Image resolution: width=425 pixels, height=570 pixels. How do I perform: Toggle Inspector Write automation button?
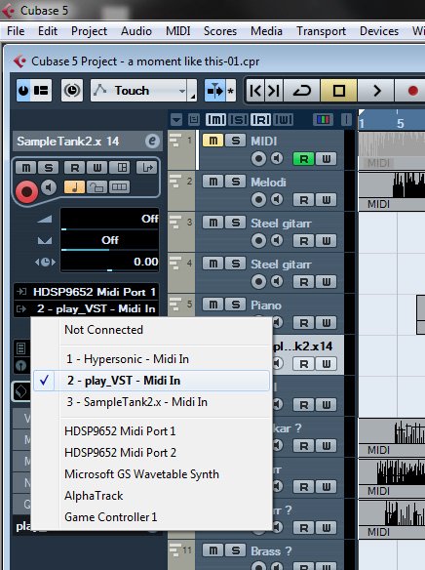tap(97, 168)
